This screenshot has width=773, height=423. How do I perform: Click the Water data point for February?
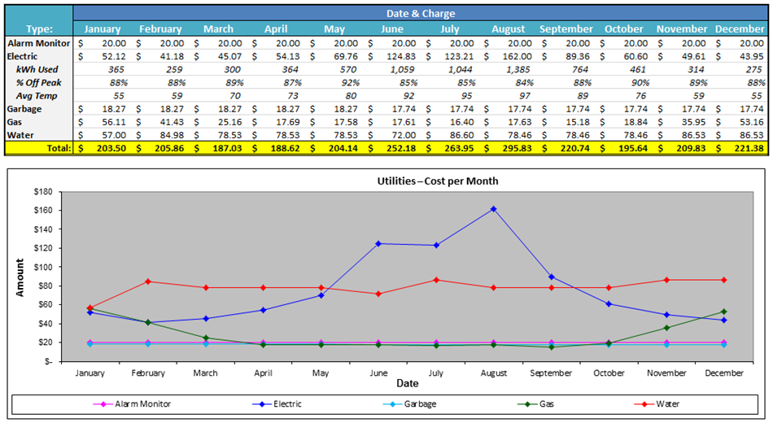(147, 281)
